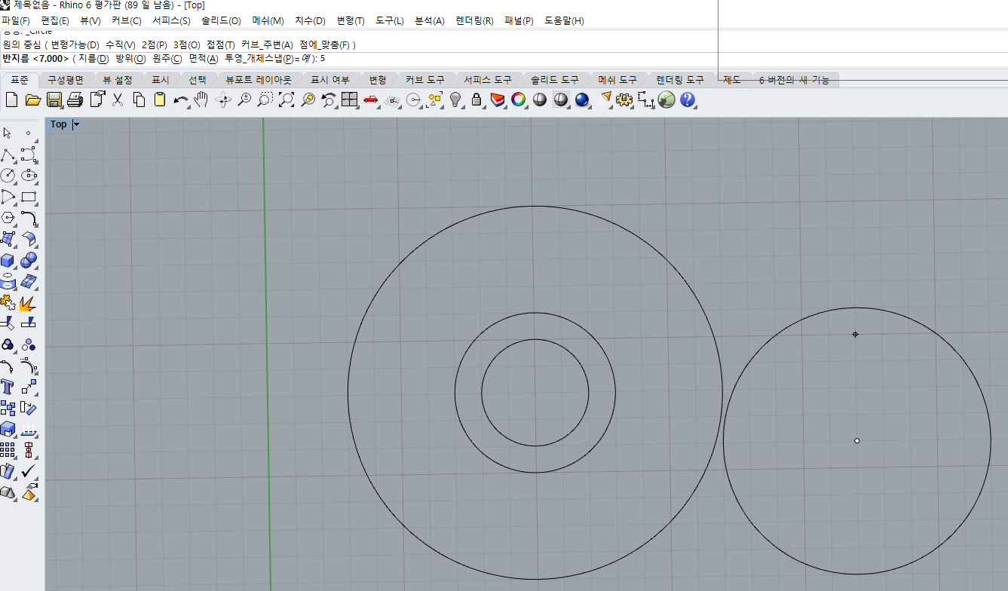
Task: Toggle the 투영_개체스냅(P)=예 option
Action: pyautogui.click(x=268, y=58)
